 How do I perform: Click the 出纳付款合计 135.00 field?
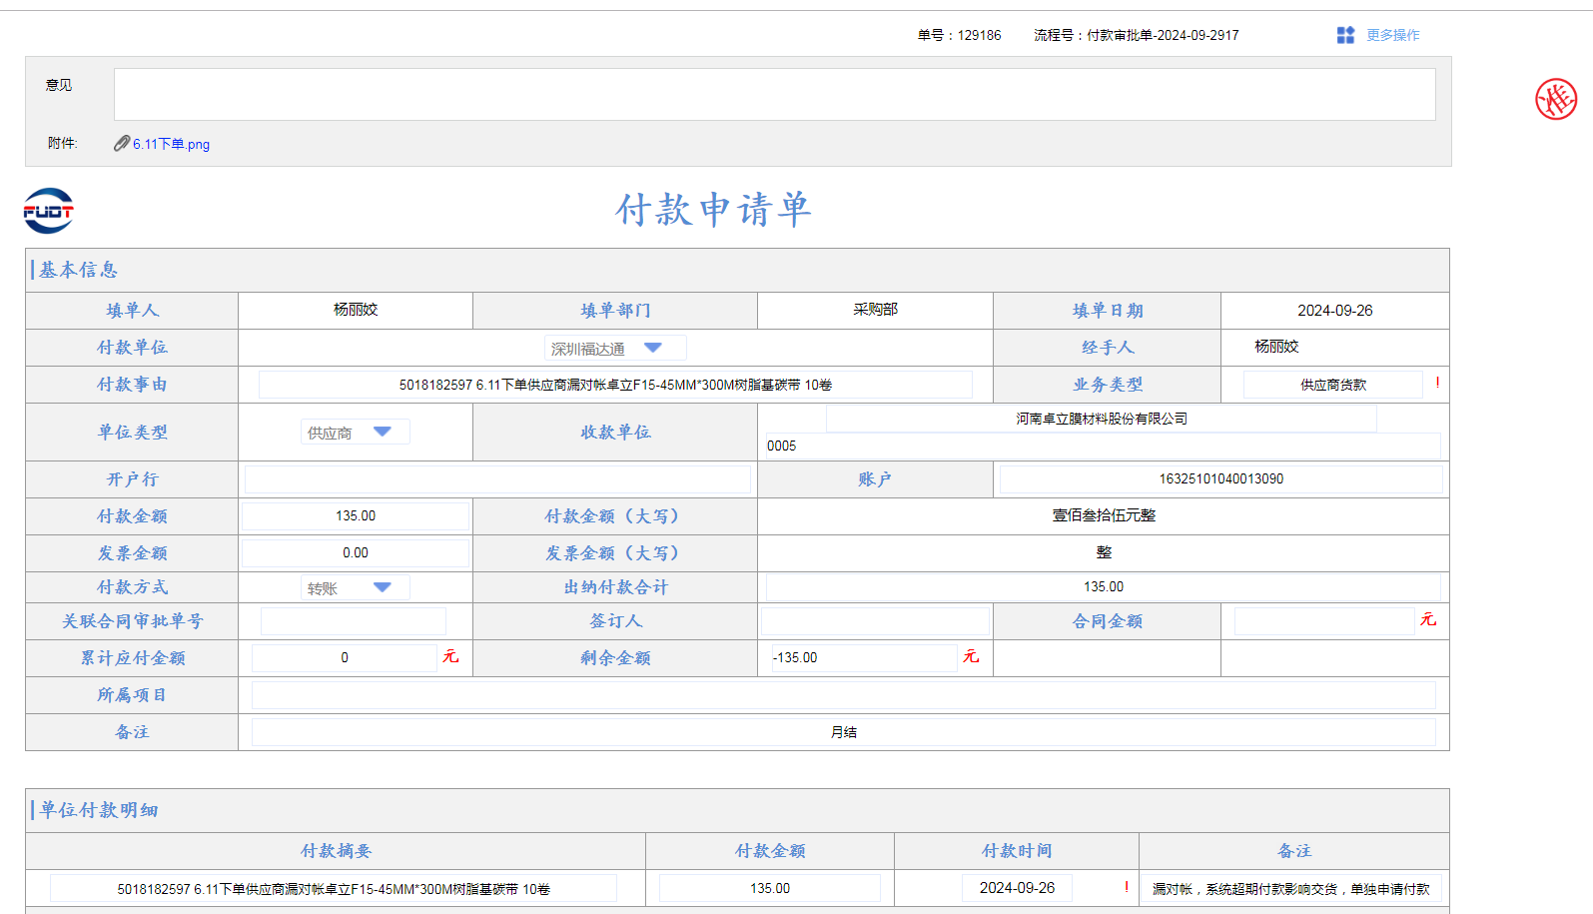tap(1103, 587)
